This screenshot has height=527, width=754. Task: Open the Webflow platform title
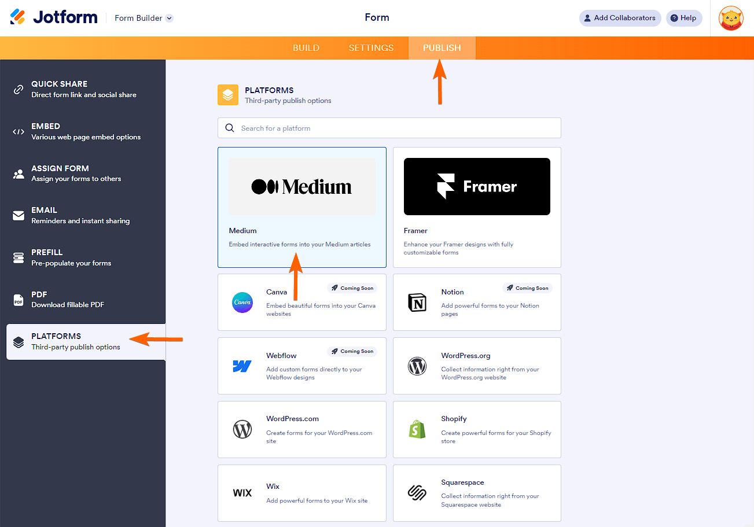pyautogui.click(x=281, y=356)
